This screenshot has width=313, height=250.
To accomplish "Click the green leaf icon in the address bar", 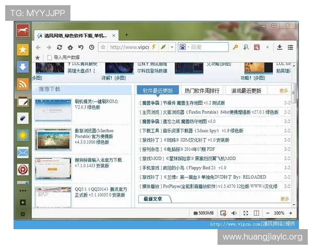I will 163,47.
